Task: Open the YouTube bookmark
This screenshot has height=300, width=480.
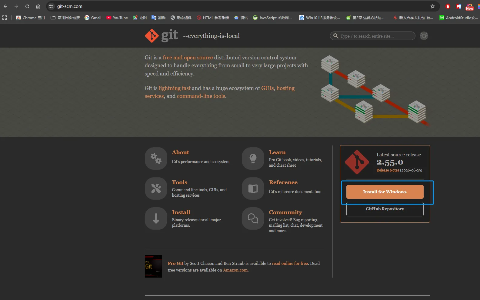Action: click(117, 18)
